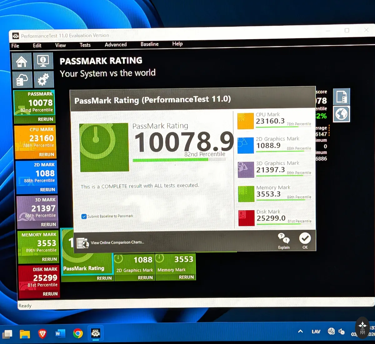Image resolution: width=375 pixels, height=344 pixels.
Task: Open the Advanced menu
Action: [x=116, y=45]
